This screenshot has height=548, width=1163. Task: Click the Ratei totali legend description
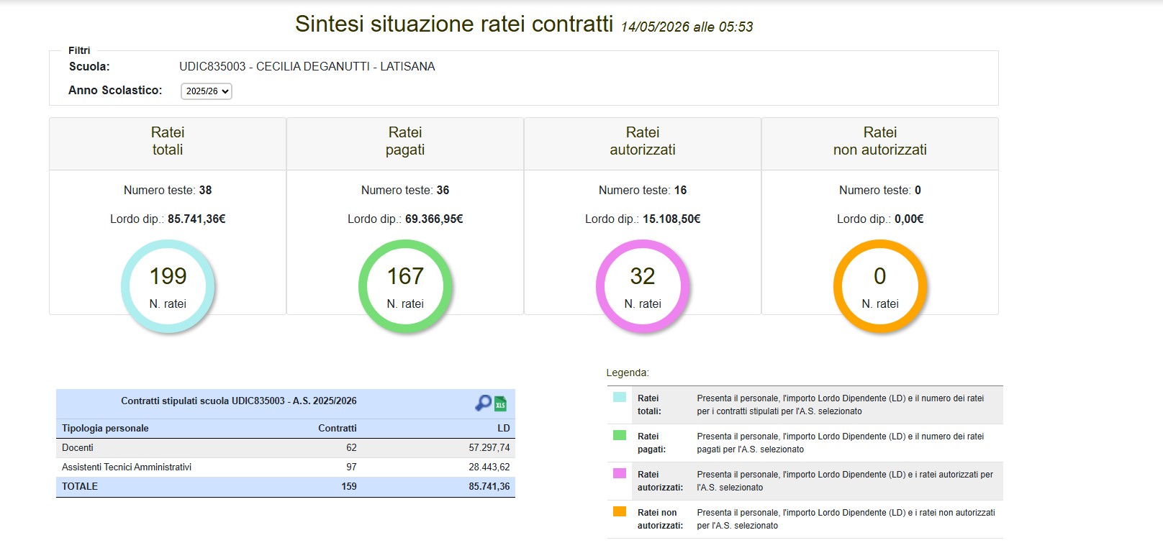840,404
